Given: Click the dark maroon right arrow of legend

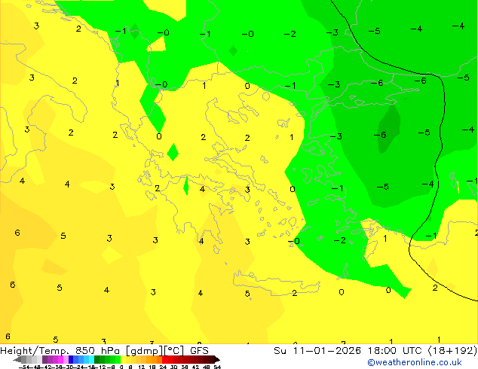Looking at the screenshot, I should (216, 359).
